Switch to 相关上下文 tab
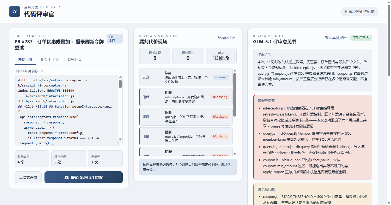Viewport: 391px width, 205px height. 50,60
